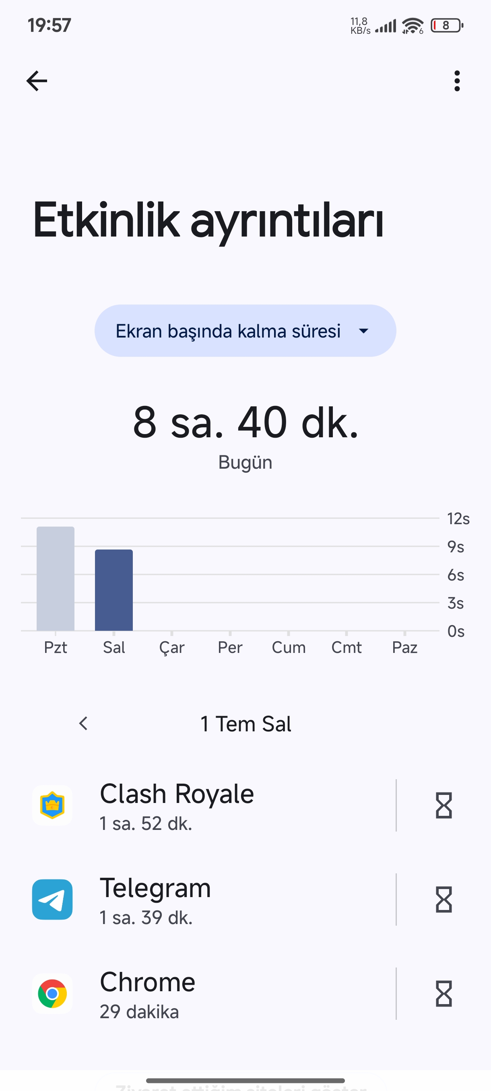Open Chrome usage details
This screenshot has width=491, height=1091.
point(212,993)
